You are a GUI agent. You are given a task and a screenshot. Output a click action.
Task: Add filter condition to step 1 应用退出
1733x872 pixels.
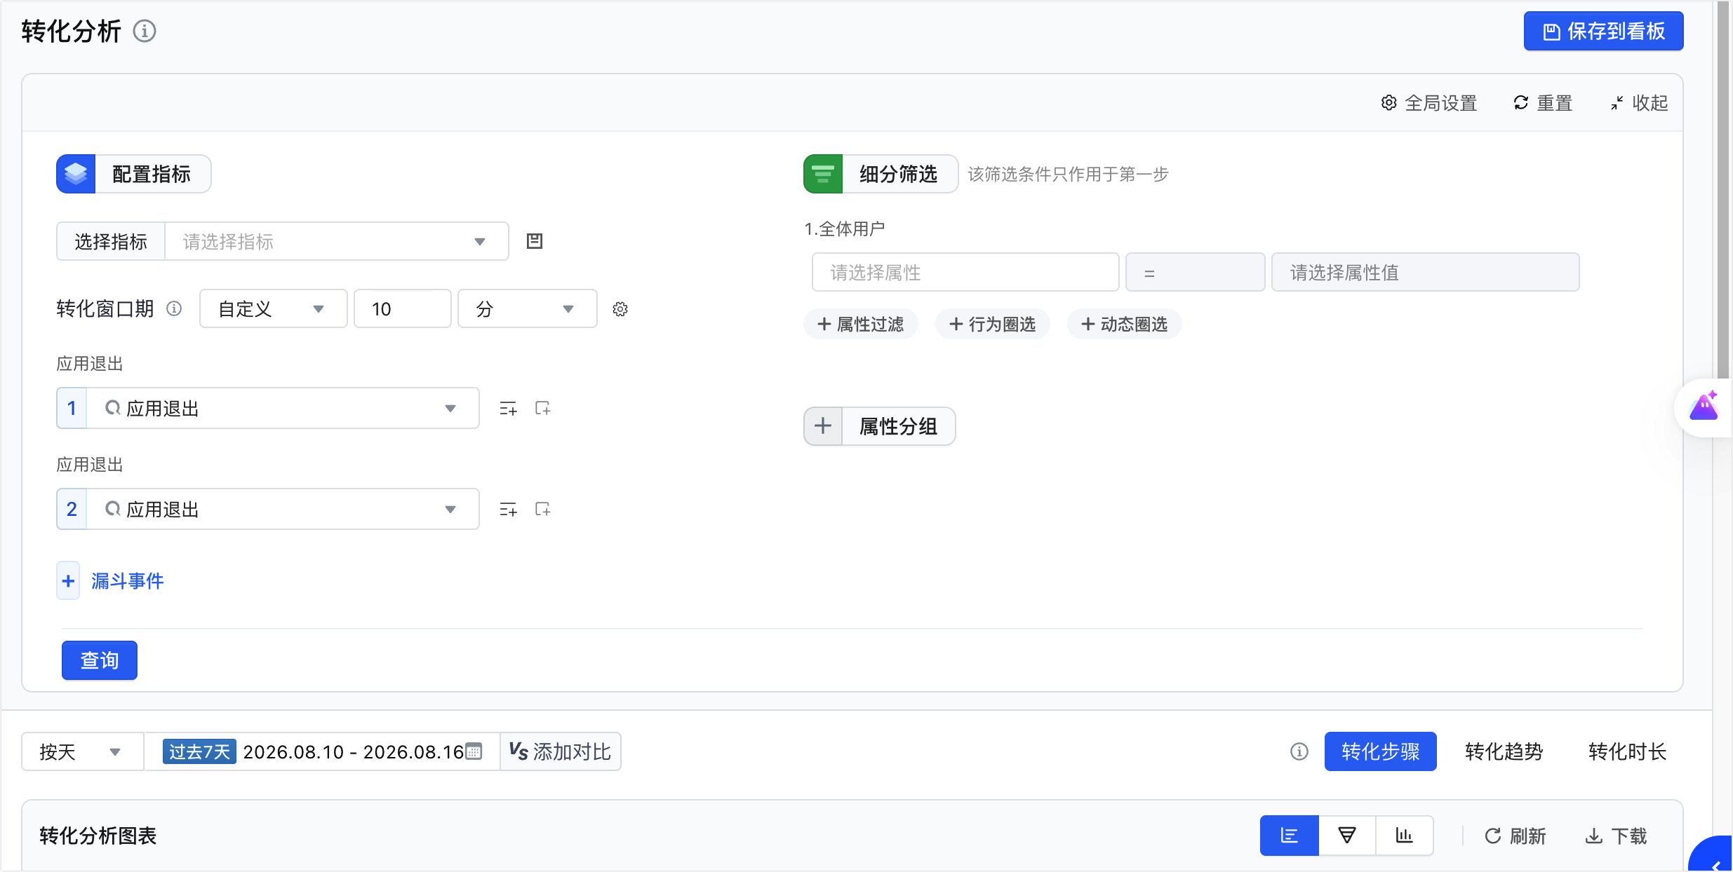(x=508, y=409)
